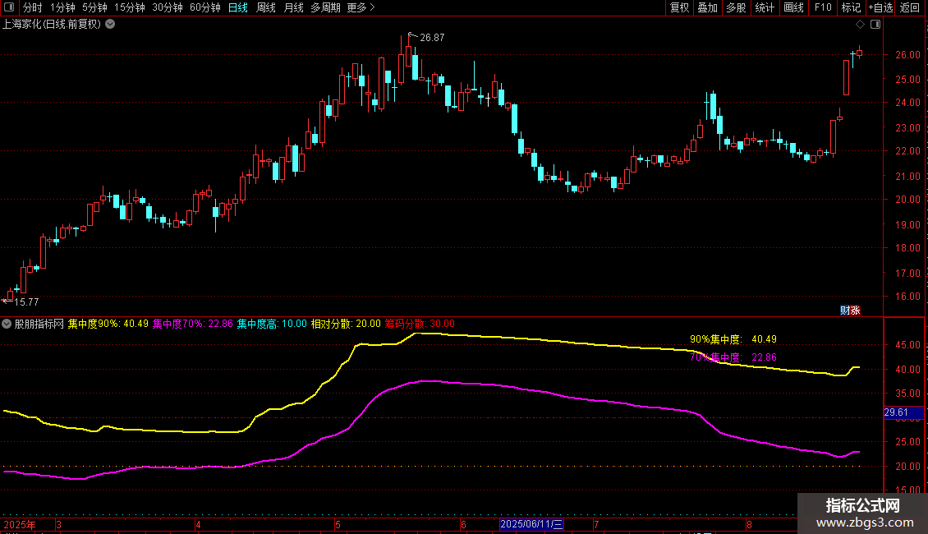
Task: Click the 45.00 indicator axis label
Action: (907, 345)
